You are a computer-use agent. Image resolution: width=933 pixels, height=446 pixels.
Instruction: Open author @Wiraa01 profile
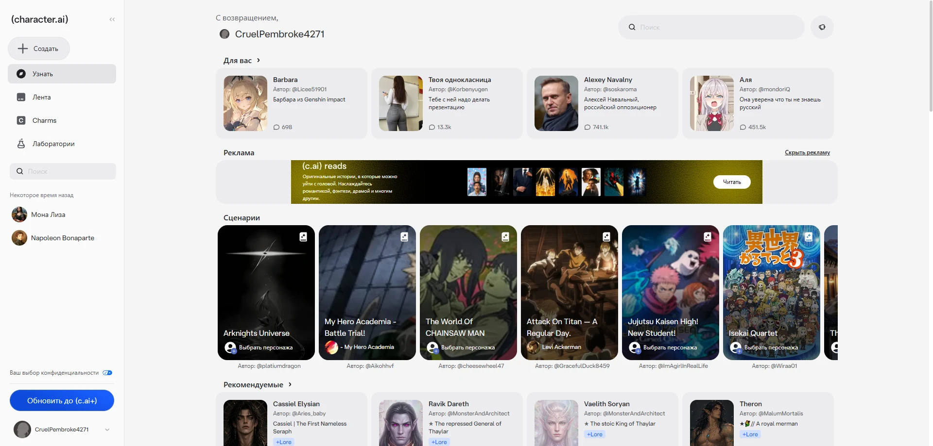775,366
